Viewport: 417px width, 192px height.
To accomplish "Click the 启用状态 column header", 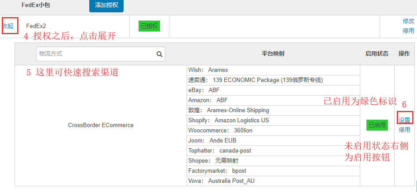I will point(377,54).
